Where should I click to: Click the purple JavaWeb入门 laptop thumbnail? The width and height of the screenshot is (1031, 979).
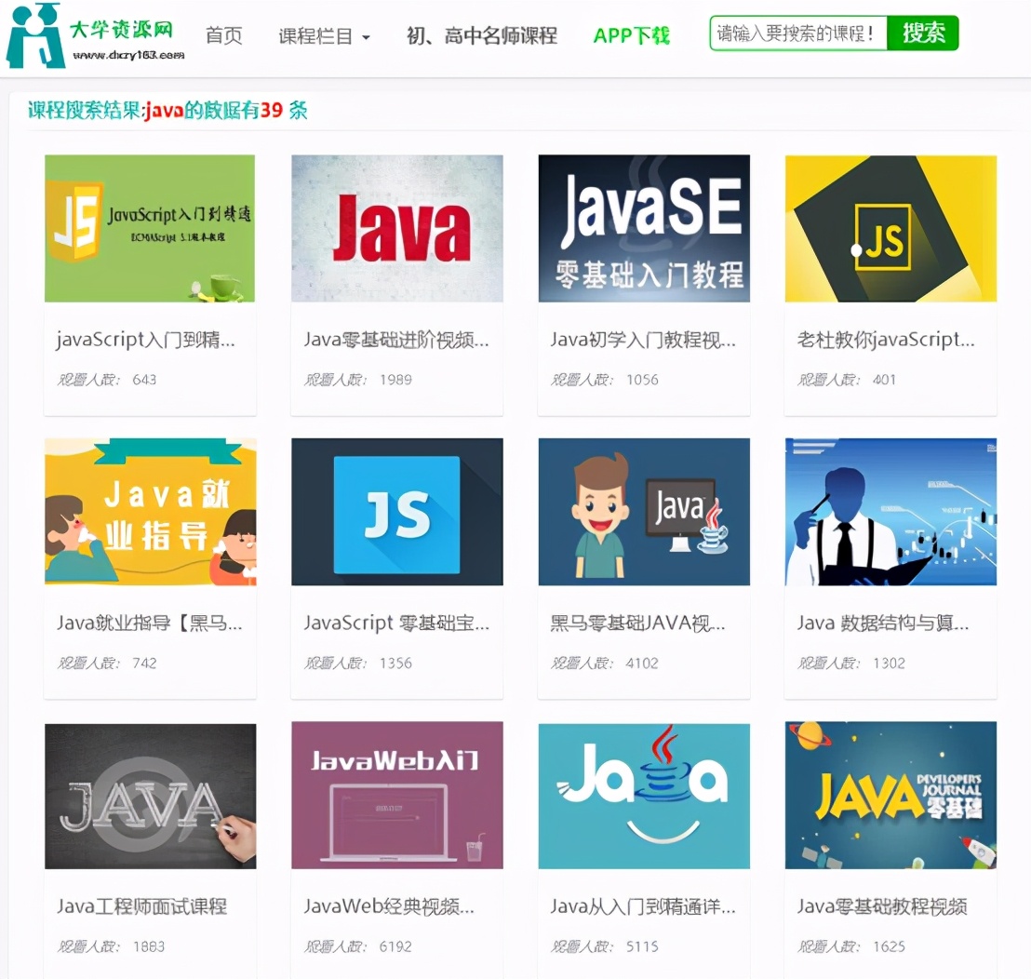[397, 796]
